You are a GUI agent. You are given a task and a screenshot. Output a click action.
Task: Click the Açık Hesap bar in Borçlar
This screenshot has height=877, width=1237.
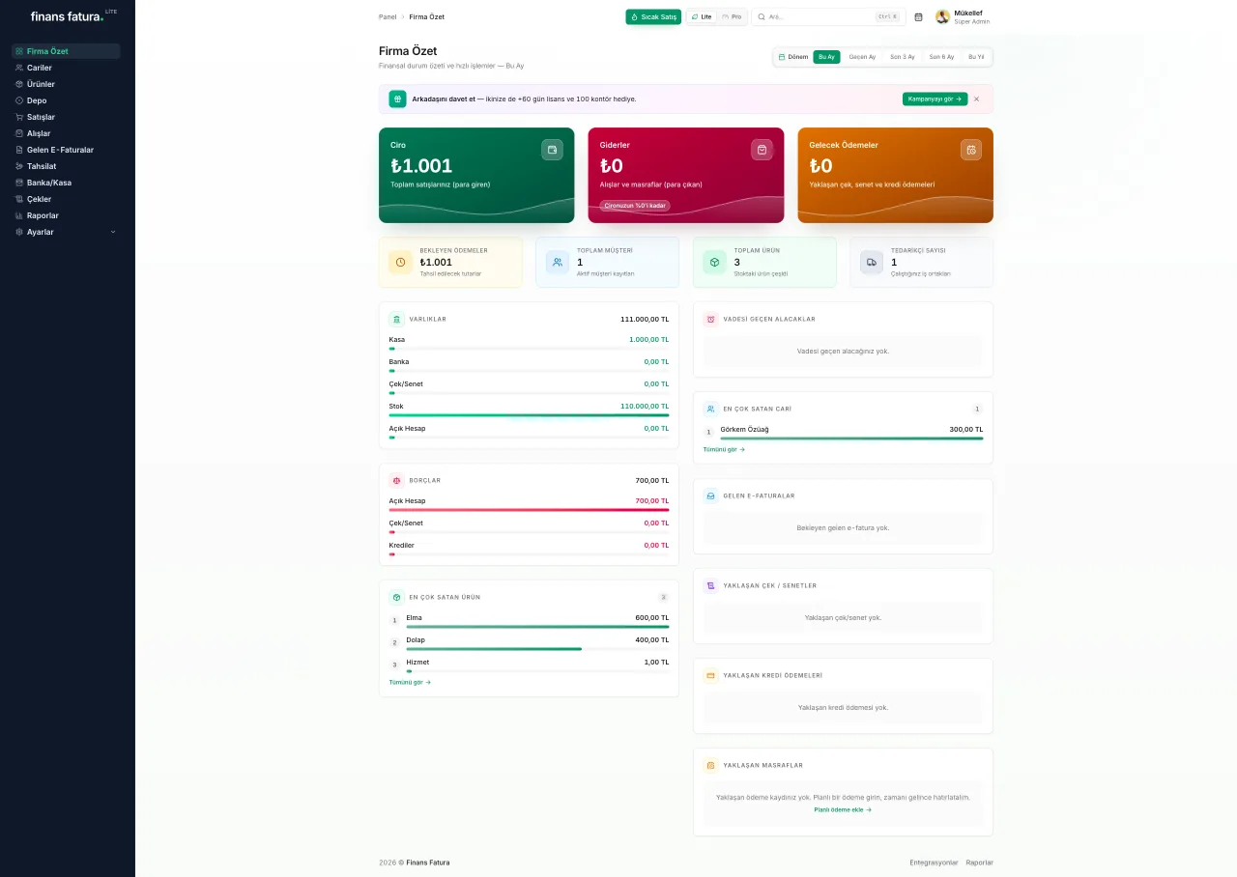coord(529,510)
